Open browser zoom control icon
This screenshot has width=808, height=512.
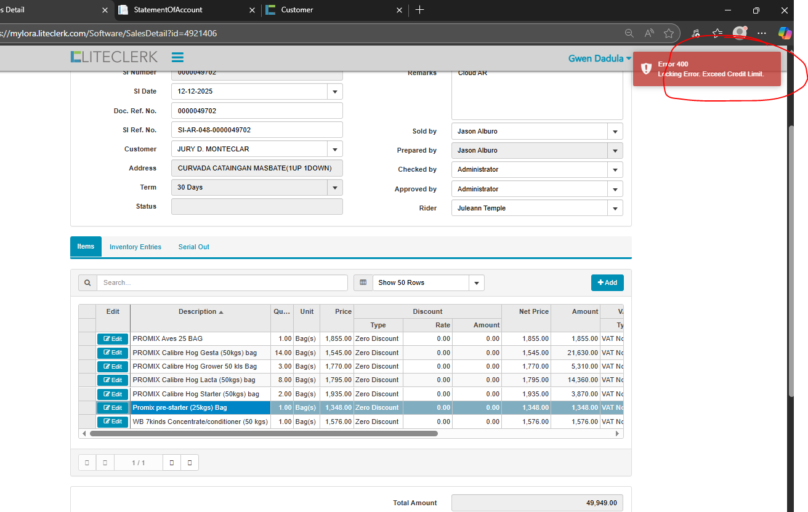click(629, 33)
